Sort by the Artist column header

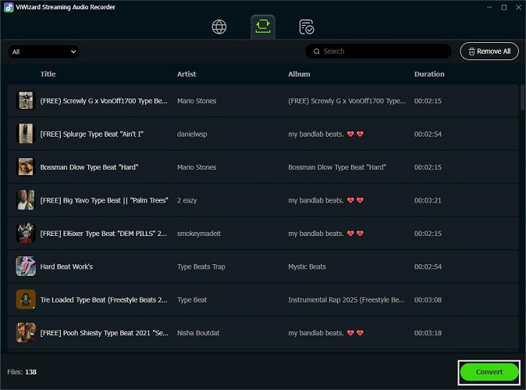(187, 74)
